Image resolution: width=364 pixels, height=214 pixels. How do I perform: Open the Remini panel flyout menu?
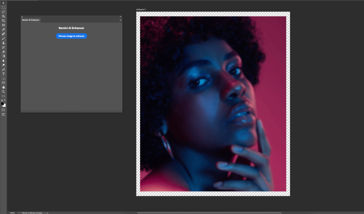pyautogui.click(x=121, y=20)
